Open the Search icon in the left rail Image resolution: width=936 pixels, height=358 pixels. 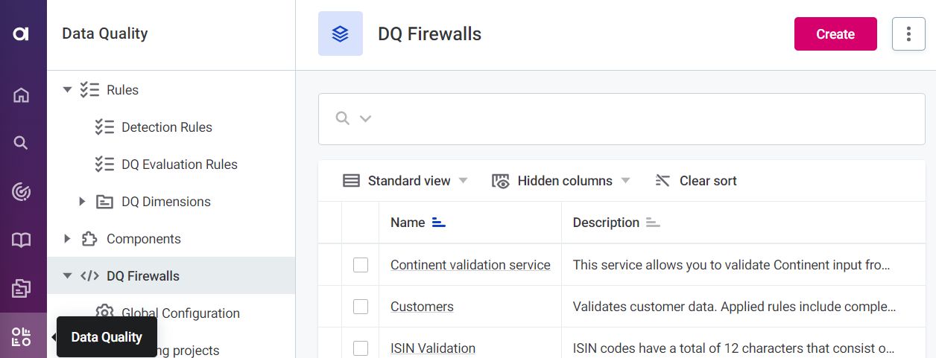pyautogui.click(x=22, y=143)
